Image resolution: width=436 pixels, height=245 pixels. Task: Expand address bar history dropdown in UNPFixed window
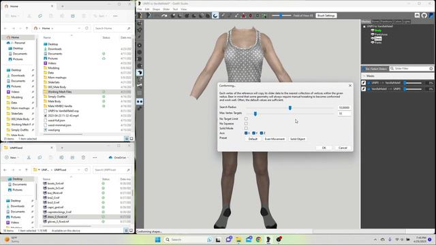click(79, 169)
